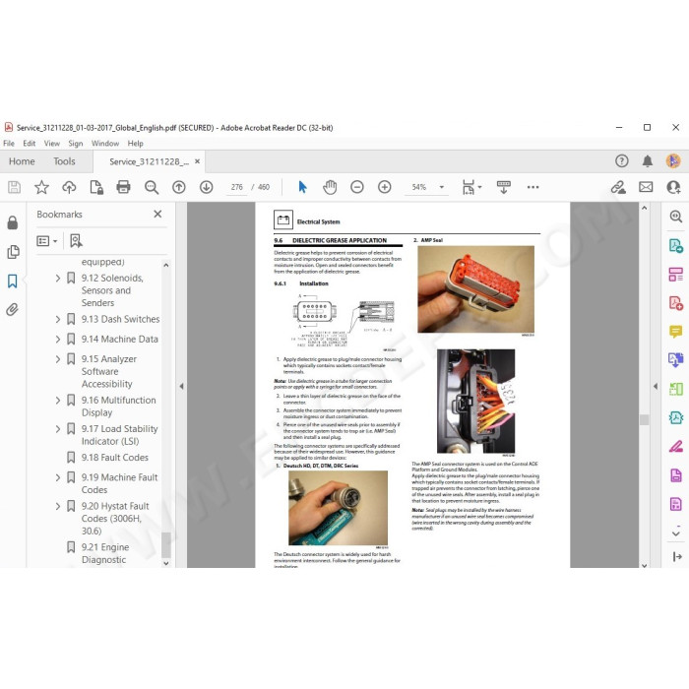Open the Window menu
This screenshot has width=689, height=689.
[105, 144]
